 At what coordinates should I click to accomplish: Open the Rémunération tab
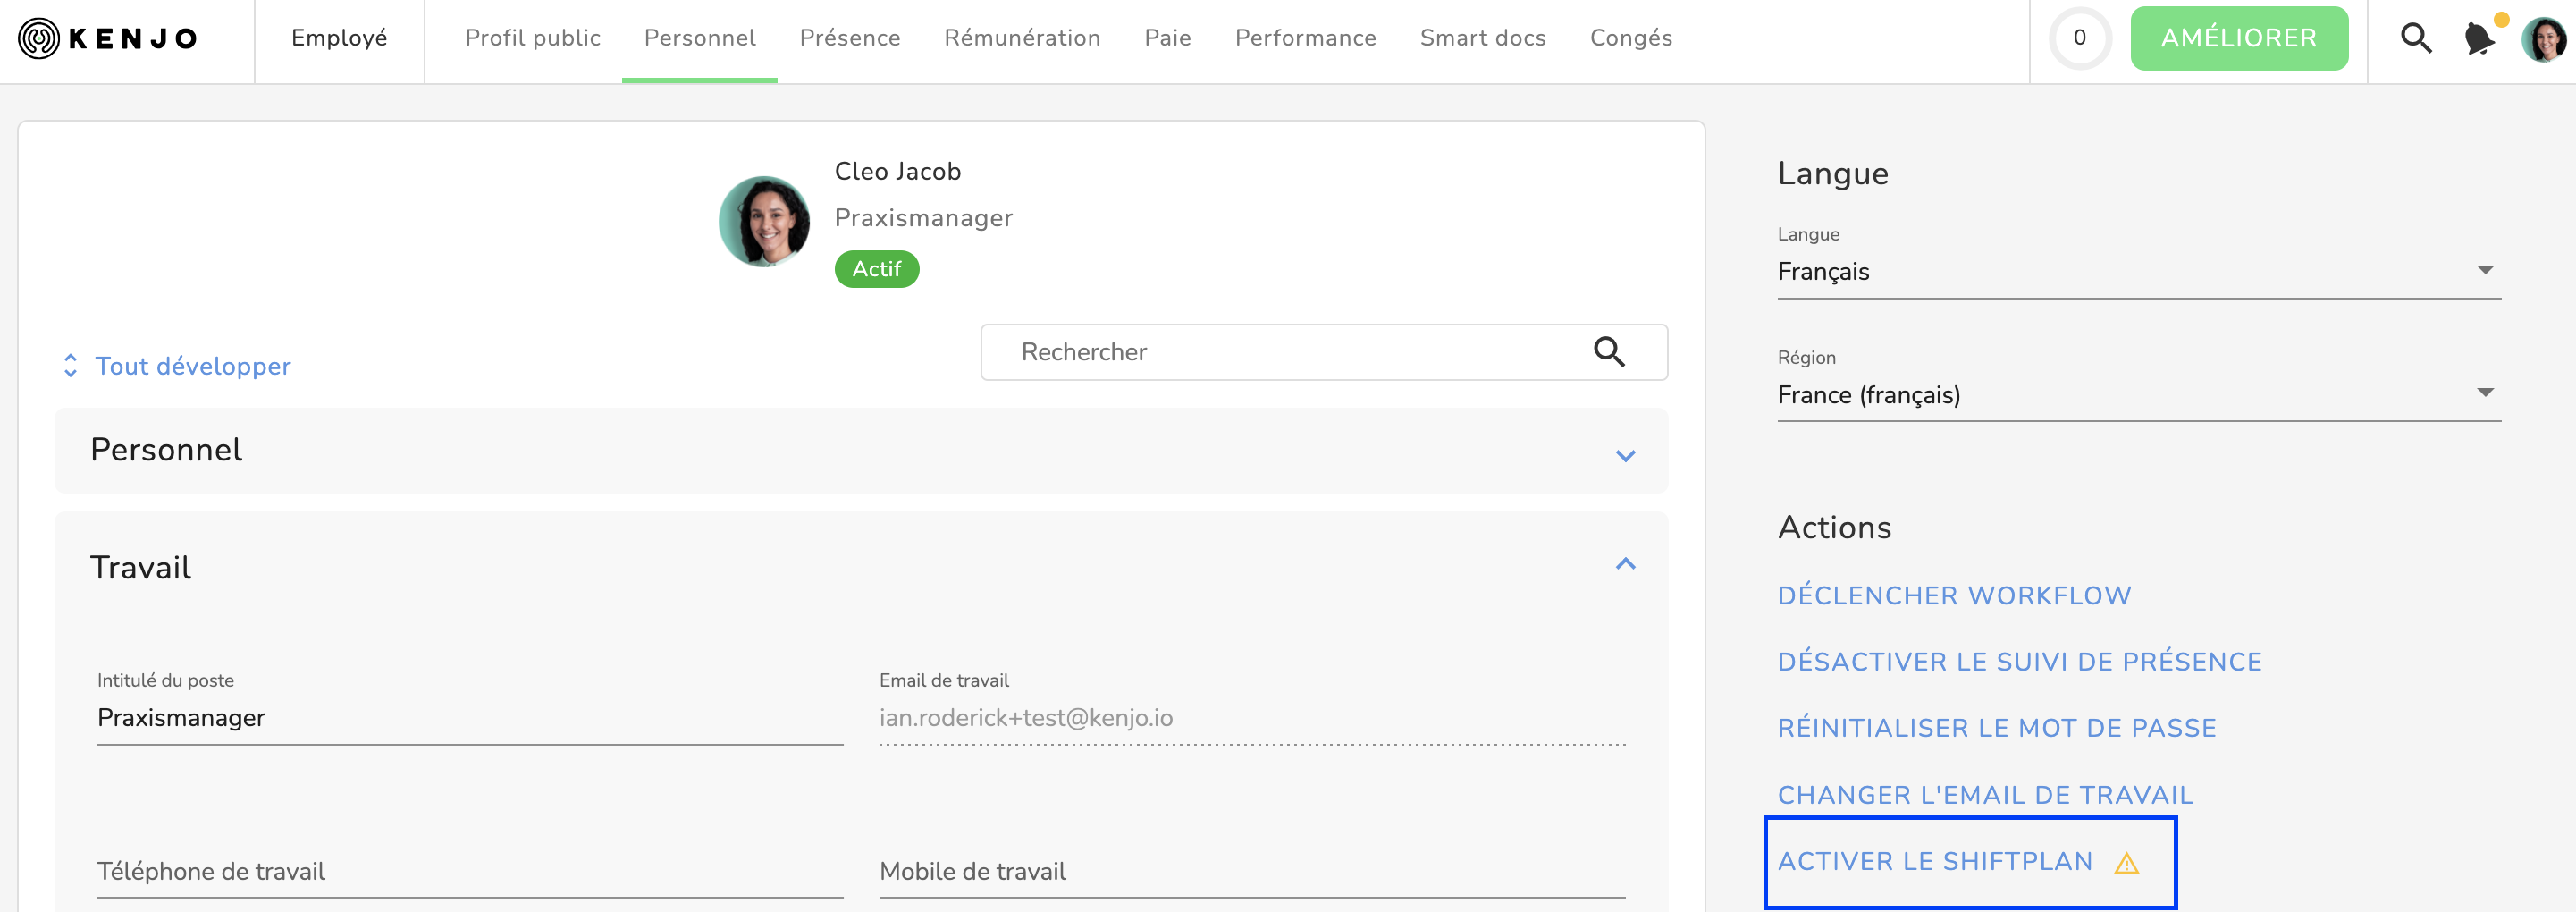click(x=1022, y=38)
